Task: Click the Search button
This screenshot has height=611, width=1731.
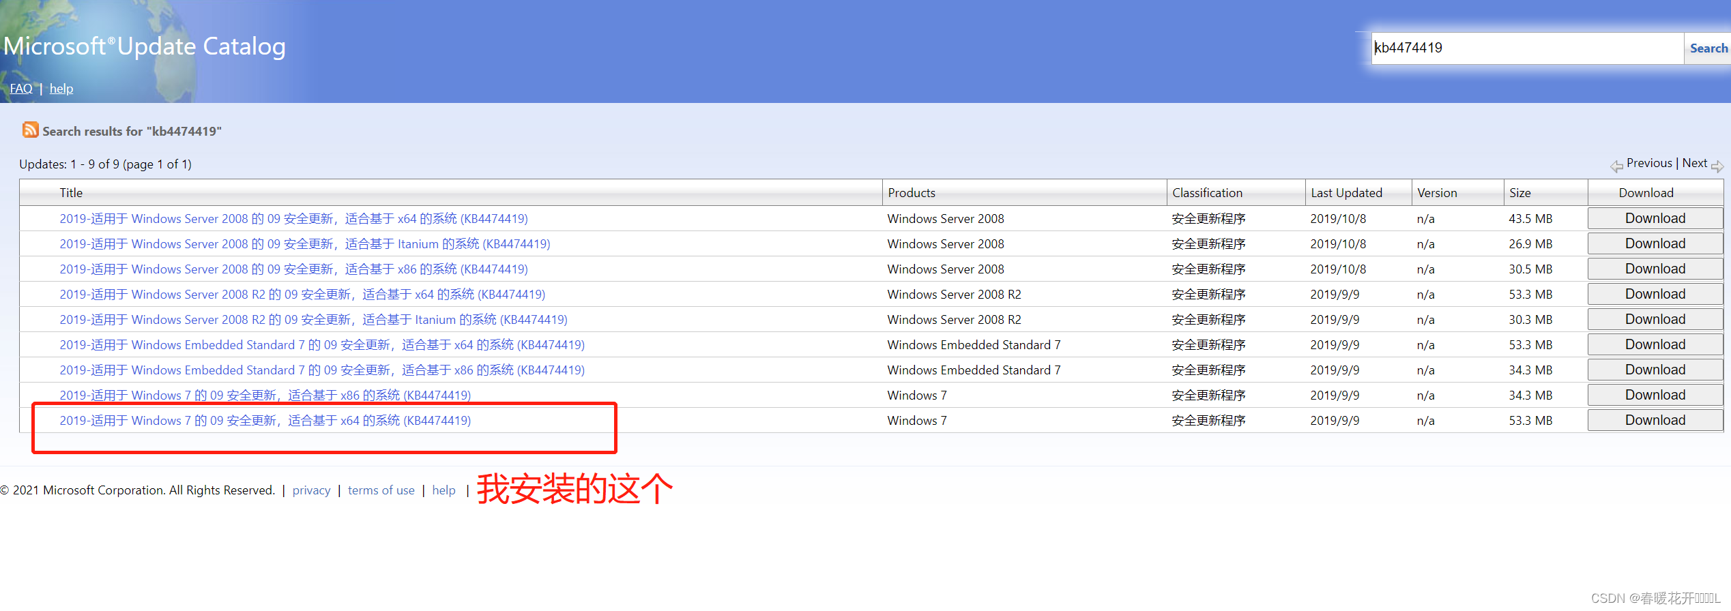Action: [1708, 48]
